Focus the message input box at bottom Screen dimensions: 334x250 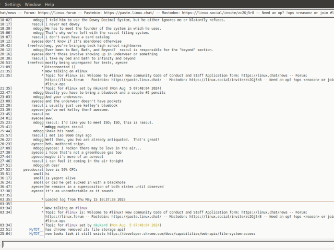point(167,244)
